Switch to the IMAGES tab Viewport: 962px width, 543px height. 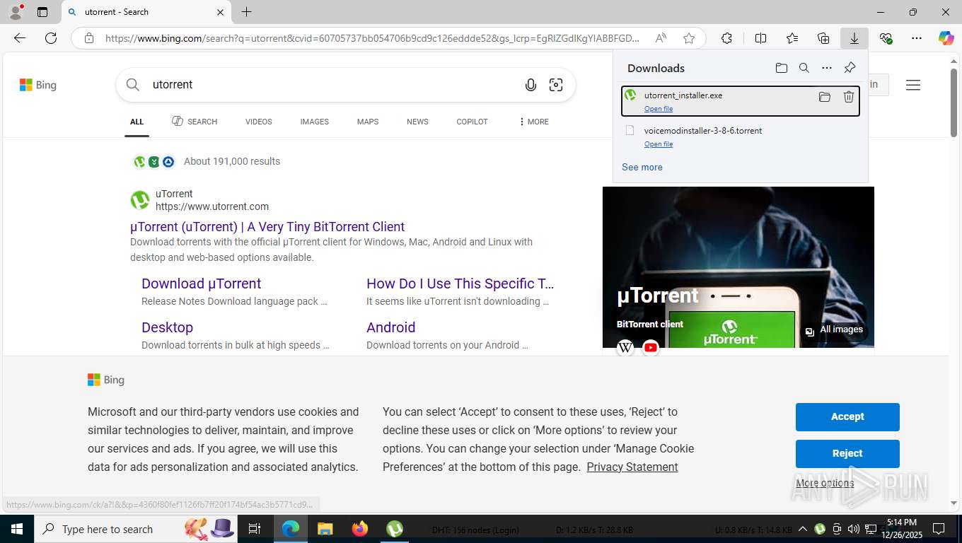315,122
